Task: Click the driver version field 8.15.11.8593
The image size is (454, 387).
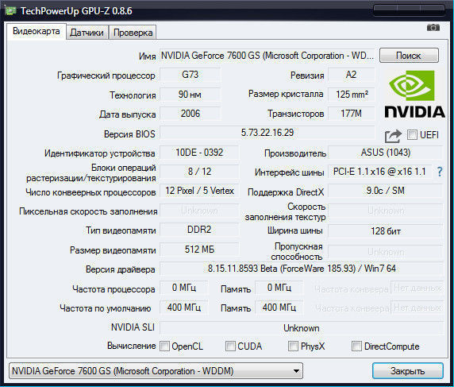Action: [302, 269]
